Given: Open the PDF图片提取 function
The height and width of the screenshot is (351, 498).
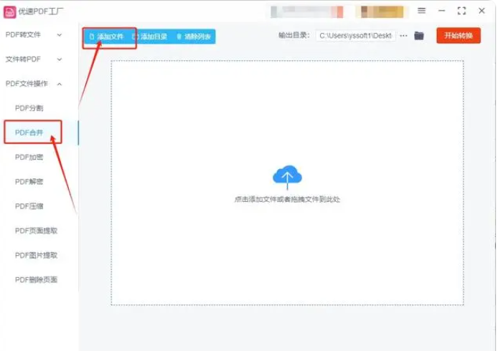Looking at the screenshot, I should click(x=36, y=255).
